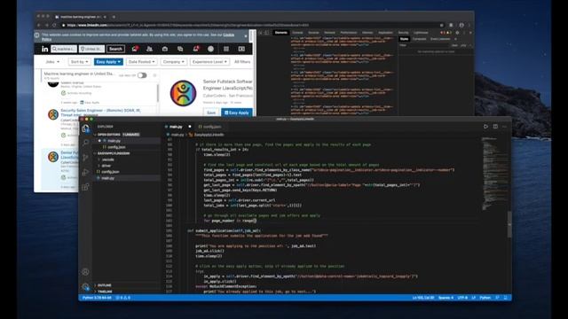Click the LinkedIn Search button

pos(116,49)
